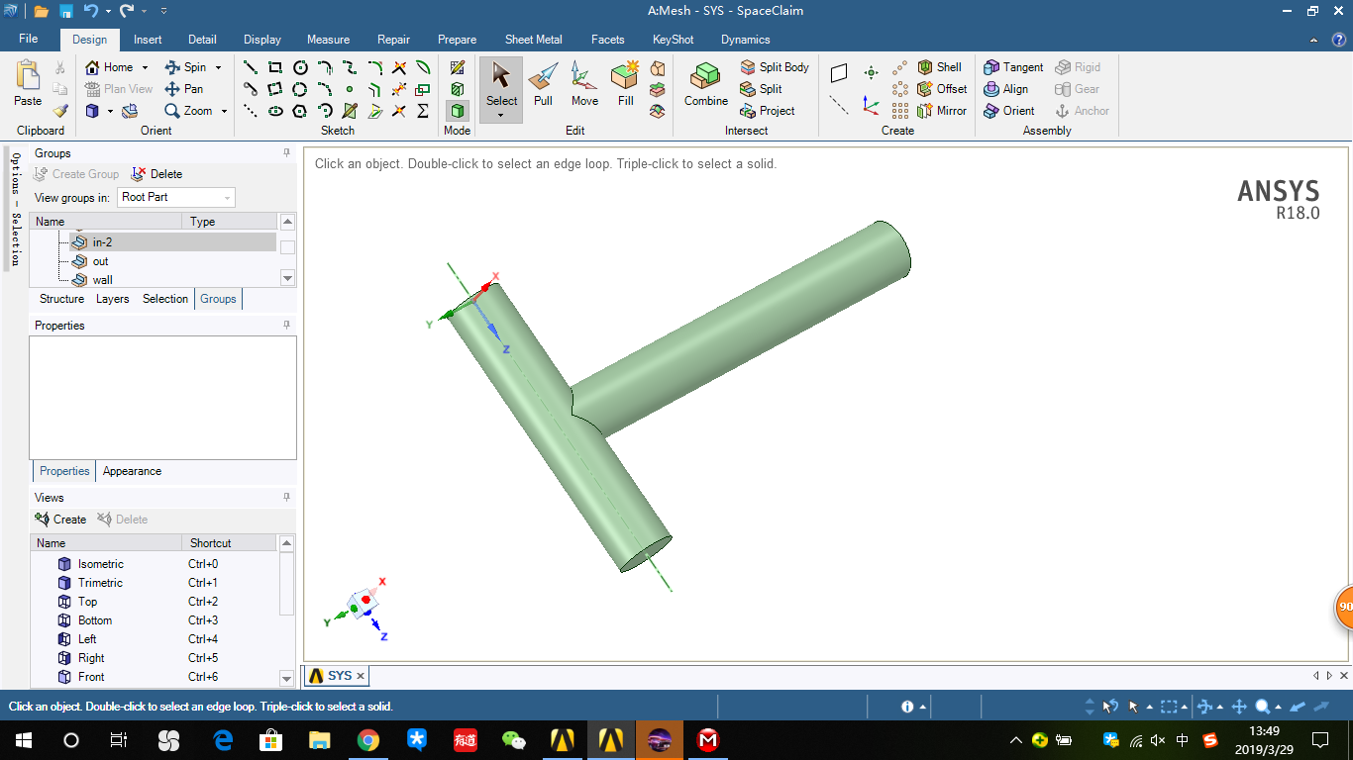Select the 'wall' group entry
Viewport: 1353px width, 760px height.
click(103, 280)
